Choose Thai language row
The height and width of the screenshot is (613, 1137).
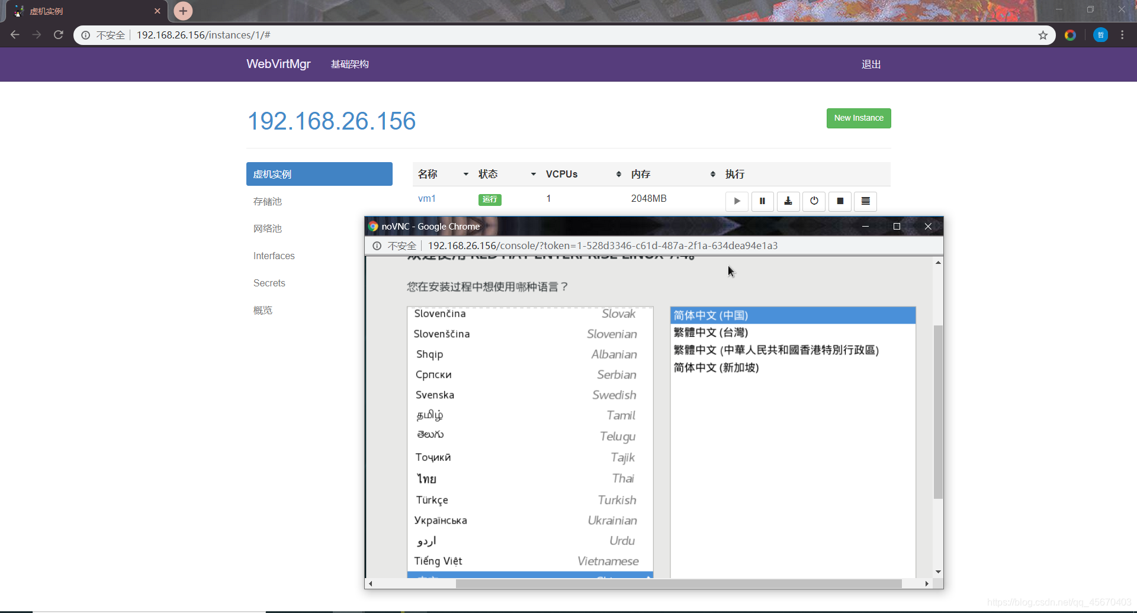tap(530, 478)
